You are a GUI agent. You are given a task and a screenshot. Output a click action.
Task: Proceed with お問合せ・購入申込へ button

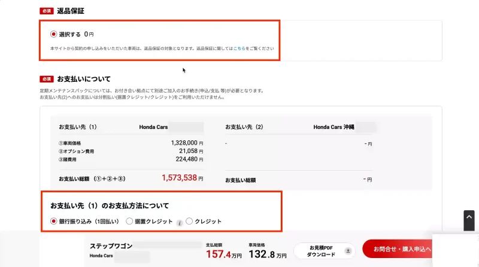click(397, 249)
